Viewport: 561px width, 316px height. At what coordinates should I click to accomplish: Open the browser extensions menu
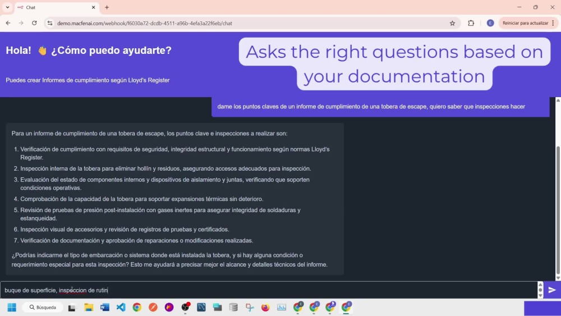471,23
